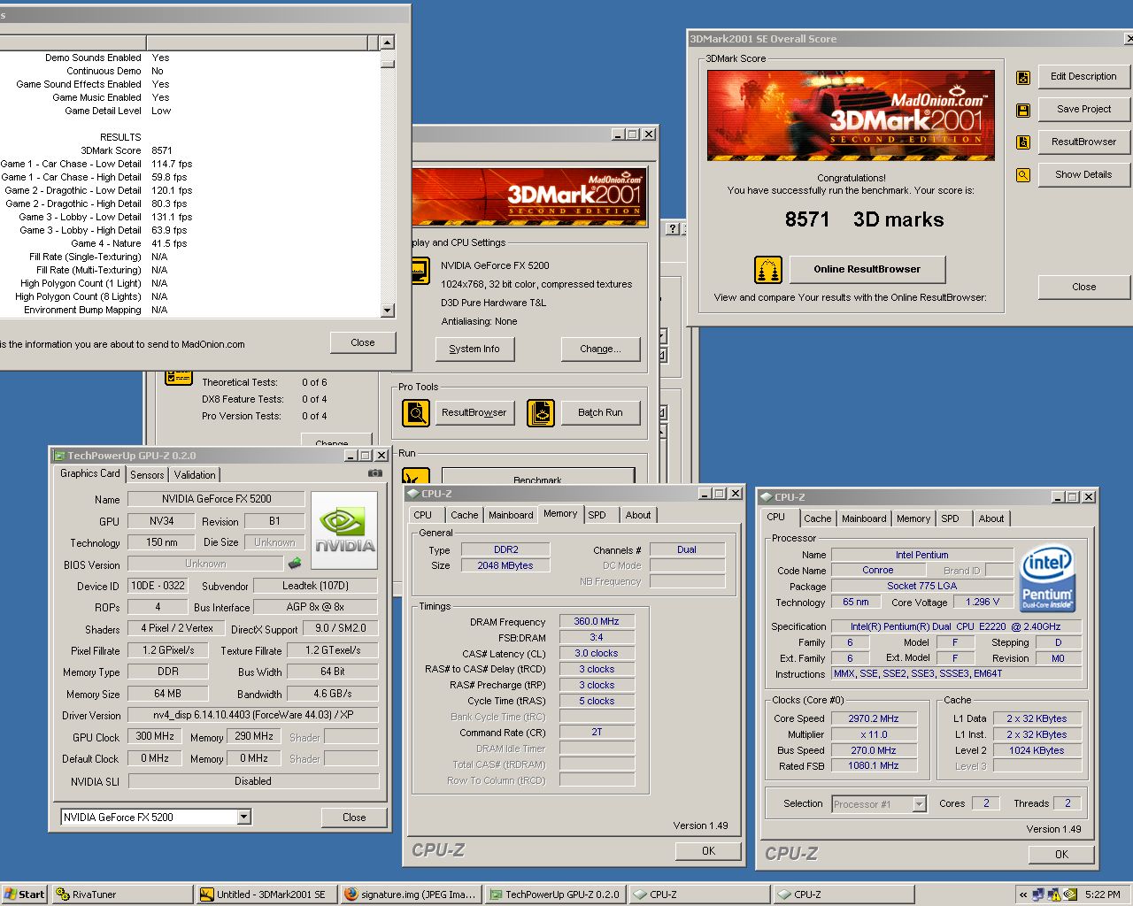Image resolution: width=1133 pixels, height=906 pixels.
Task: Click the Driver Version field in GPU-Z
Action: (253, 715)
